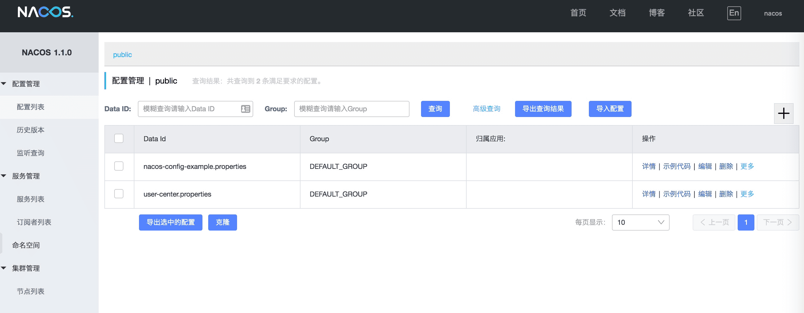Image resolution: width=804 pixels, height=313 pixels.
Task: Focus the Data ID search field
Action: (x=196, y=109)
